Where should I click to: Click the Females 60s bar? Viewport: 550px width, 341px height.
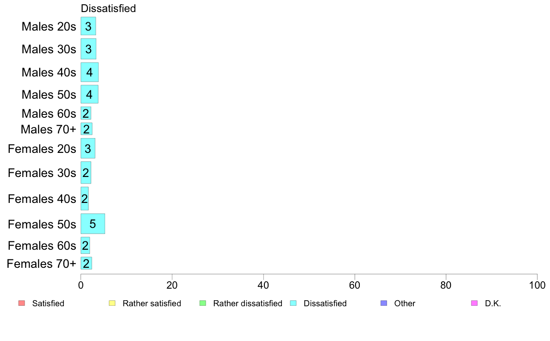(x=85, y=245)
